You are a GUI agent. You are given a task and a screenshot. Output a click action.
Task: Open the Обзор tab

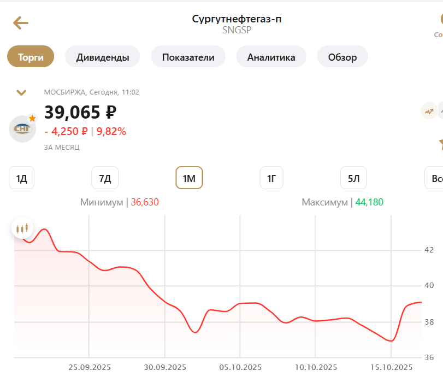(342, 56)
